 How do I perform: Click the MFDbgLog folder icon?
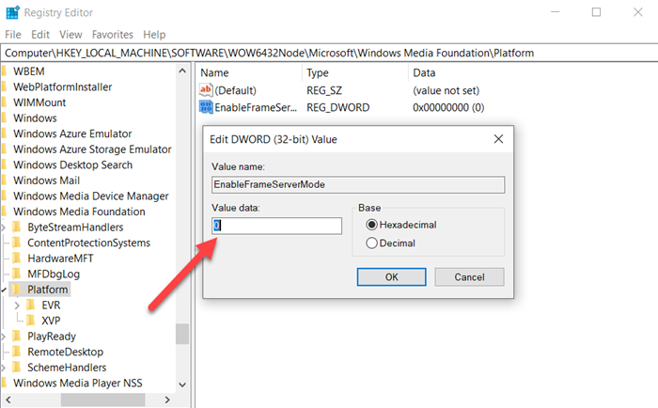click(17, 274)
